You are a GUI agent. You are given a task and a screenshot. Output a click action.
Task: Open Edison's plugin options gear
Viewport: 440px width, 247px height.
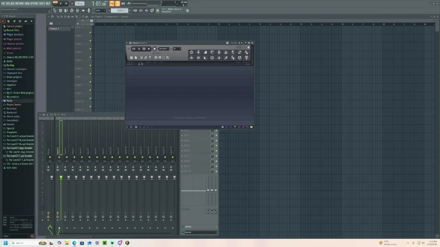pyautogui.click(x=130, y=43)
